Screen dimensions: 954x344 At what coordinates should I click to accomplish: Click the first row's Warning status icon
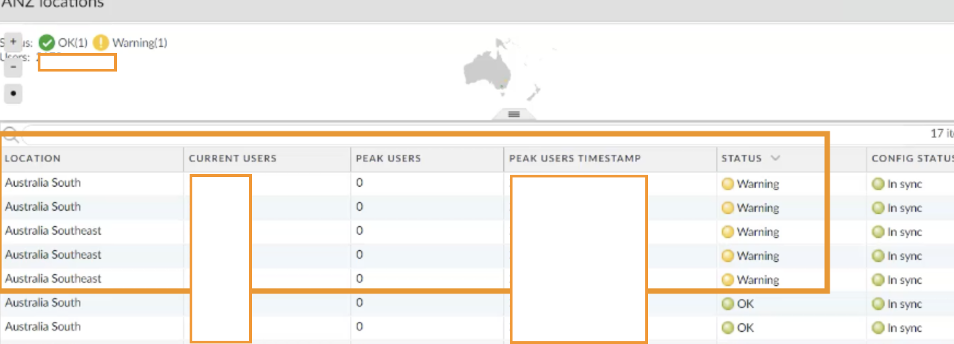tap(727, 184)
